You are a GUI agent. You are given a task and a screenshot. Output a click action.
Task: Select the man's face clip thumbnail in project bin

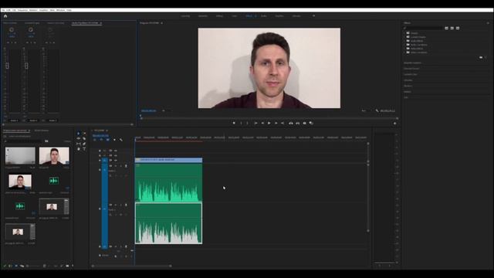tap(54, 156)
